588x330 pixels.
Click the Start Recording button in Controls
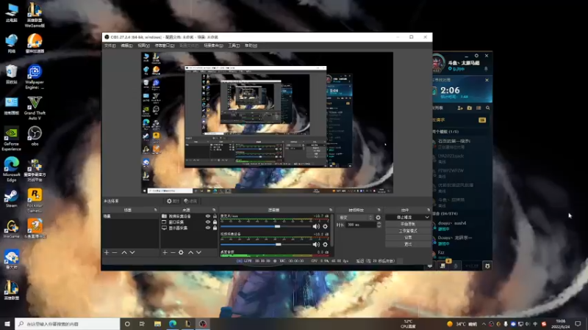click(408, 224)
